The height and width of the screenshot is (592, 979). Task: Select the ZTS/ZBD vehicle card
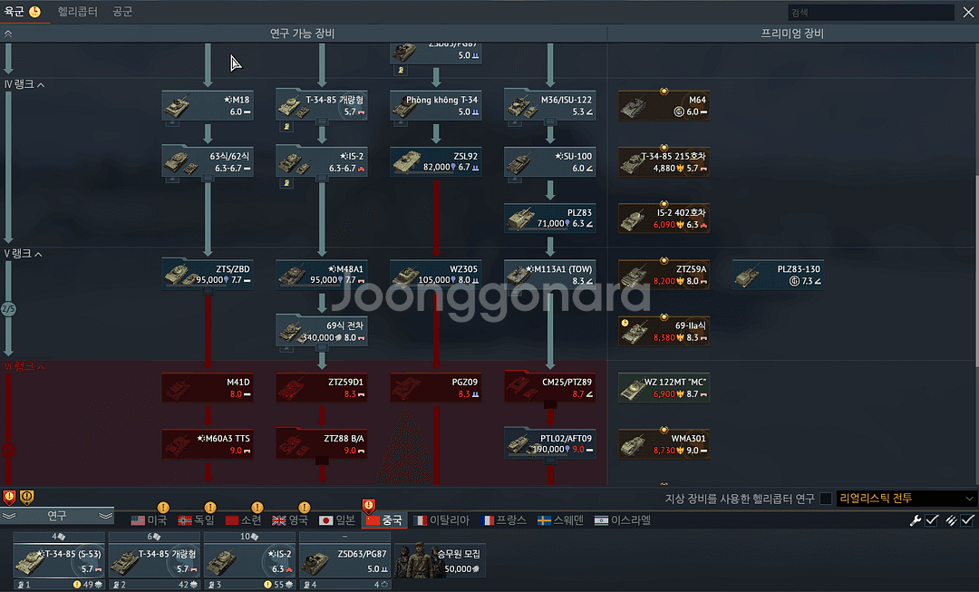[208, 275]
